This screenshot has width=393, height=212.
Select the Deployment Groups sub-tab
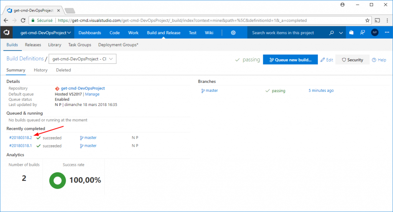click(x=118, y=45)
